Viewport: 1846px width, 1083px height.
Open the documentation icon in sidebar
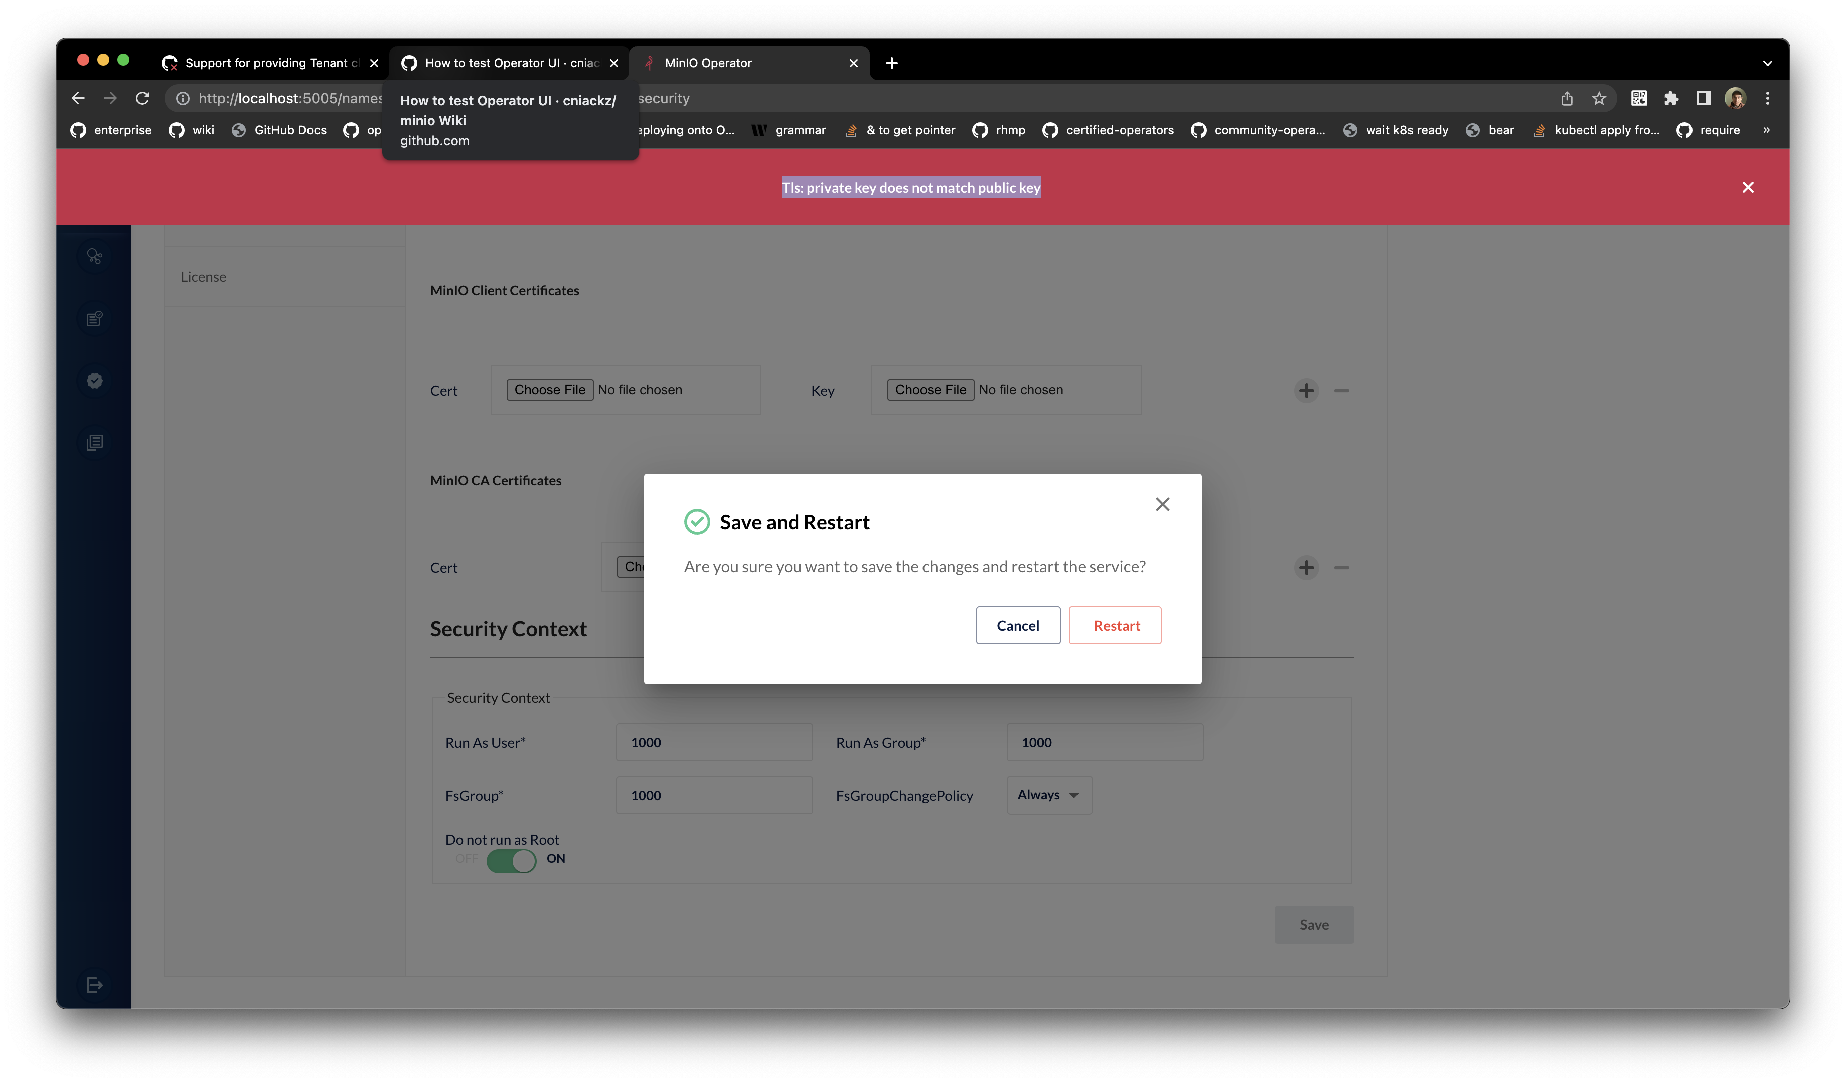click(94, 442)
